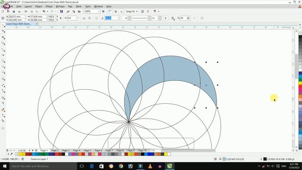This screenshot has width=302, height=170.
Task: Select the Freehand tool
Action: pyautogui.click(x=3, y=50)
